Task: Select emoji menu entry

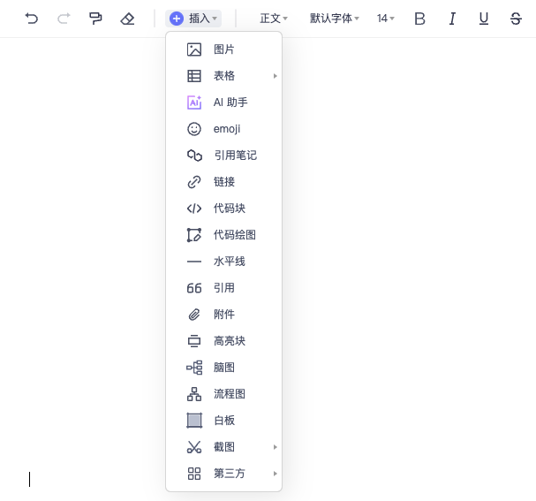Action: tap(224, 129)
